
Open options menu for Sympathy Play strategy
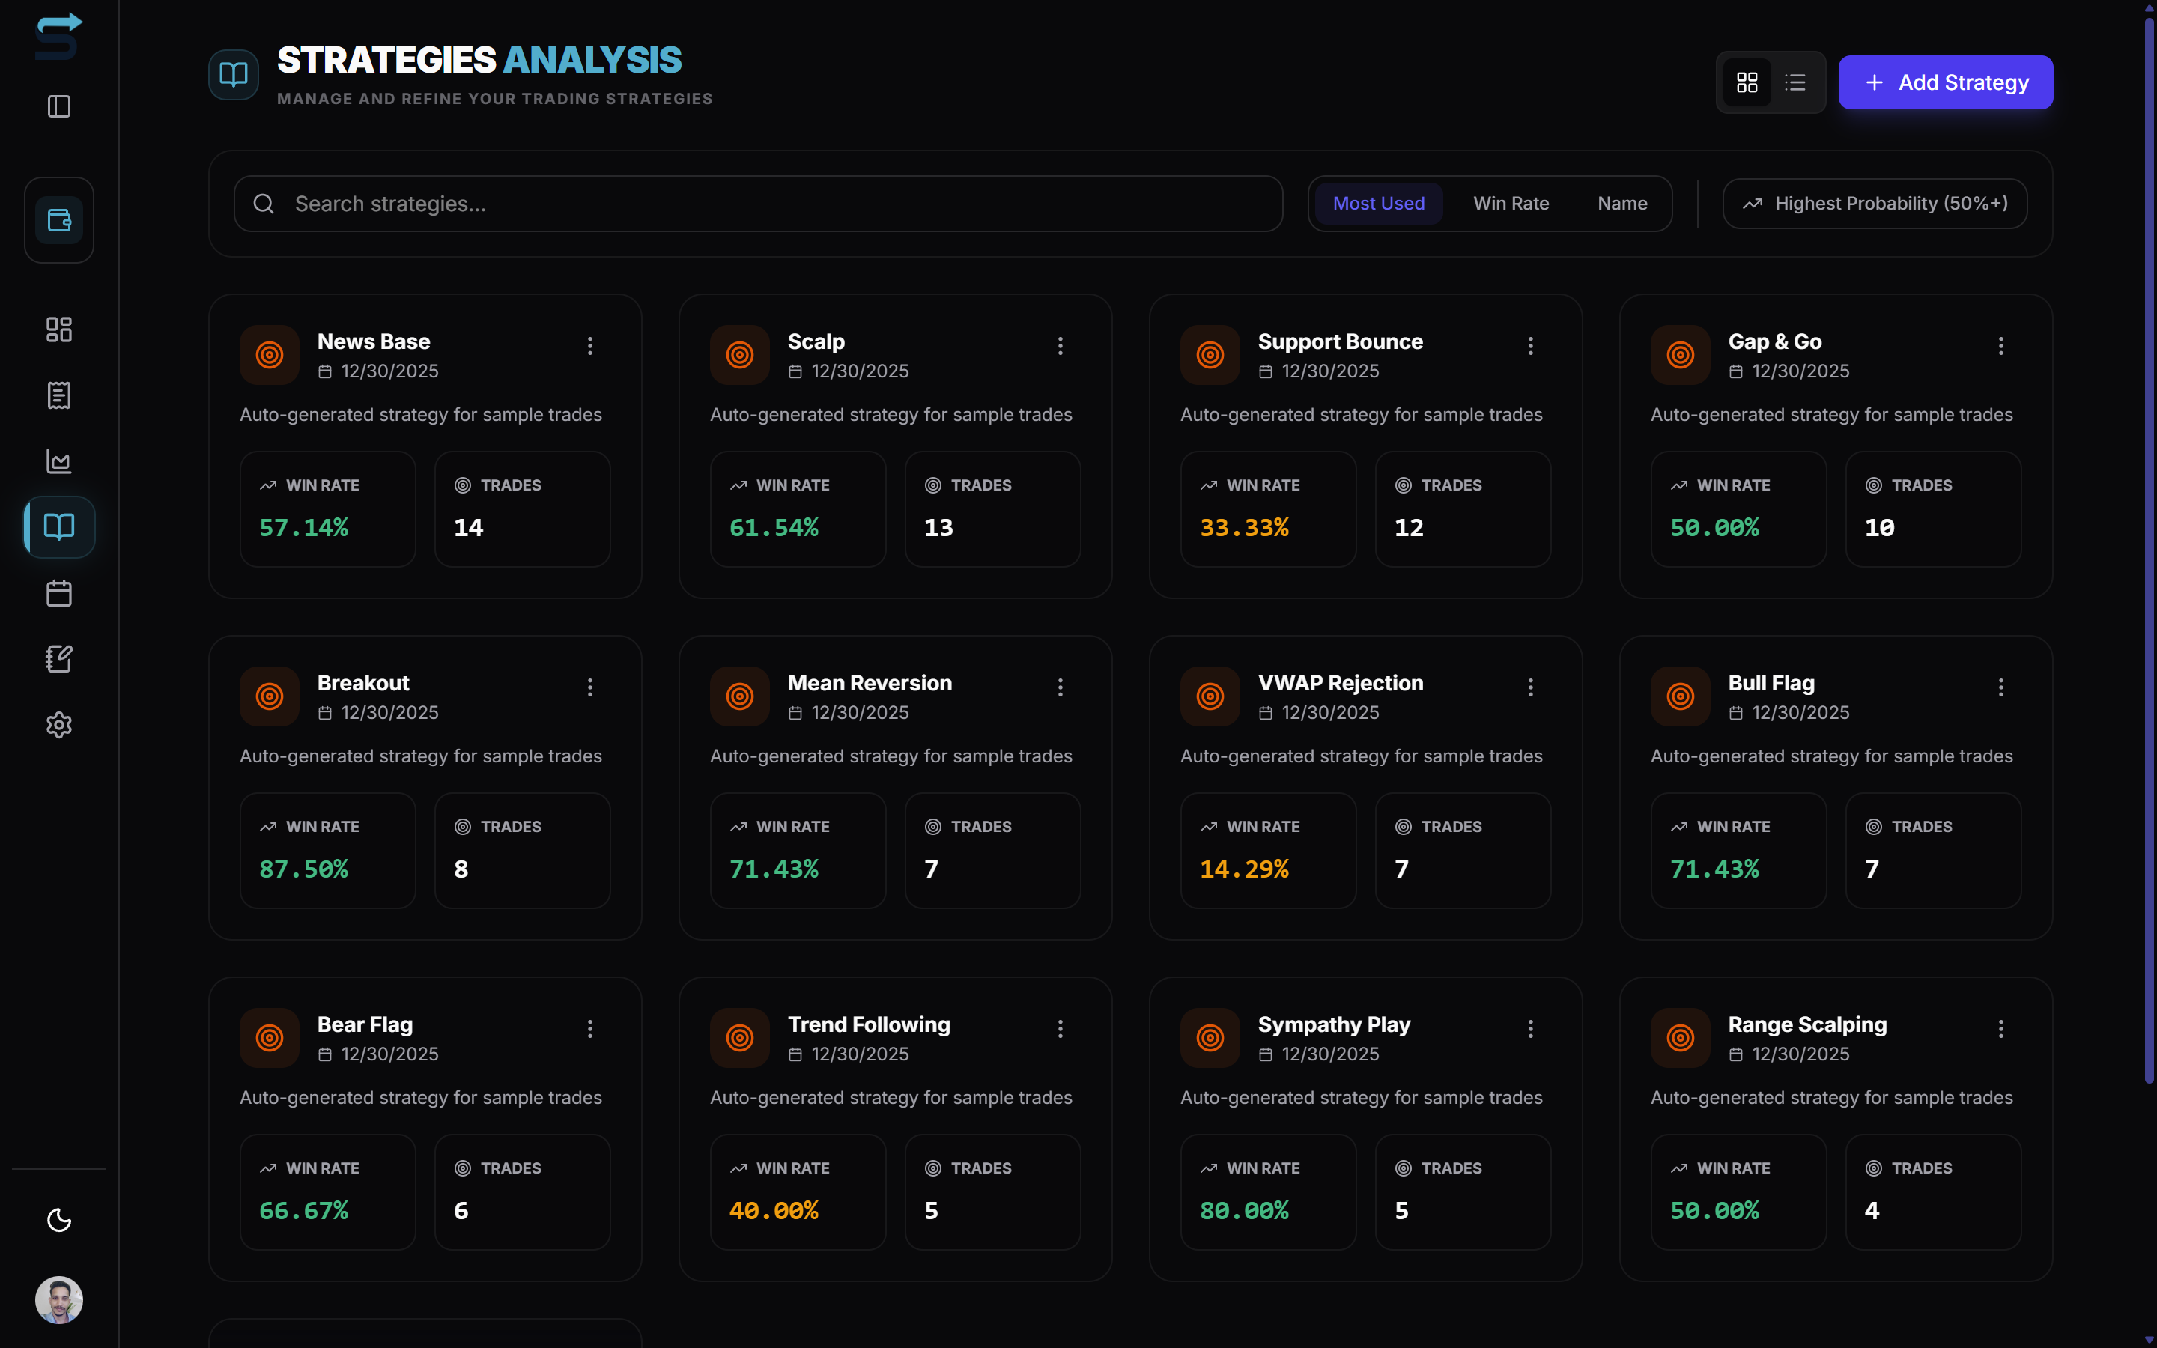tap(1530, 1028)
